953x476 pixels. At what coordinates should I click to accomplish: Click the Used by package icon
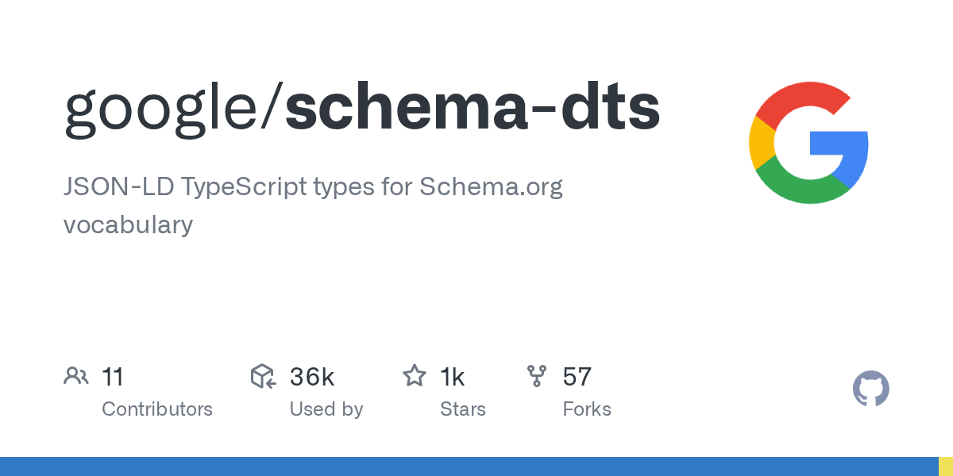coord(263,376)
